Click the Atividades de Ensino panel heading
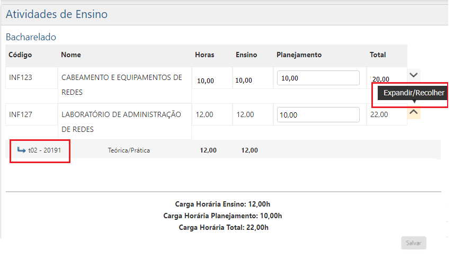Viewport: 454px width, 268px height. [x=57, y=14]
